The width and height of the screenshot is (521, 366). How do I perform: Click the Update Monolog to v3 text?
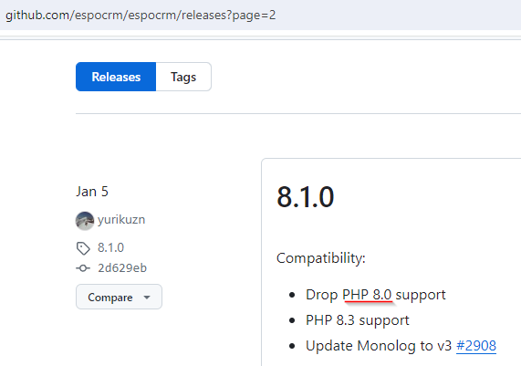(379, 346)
